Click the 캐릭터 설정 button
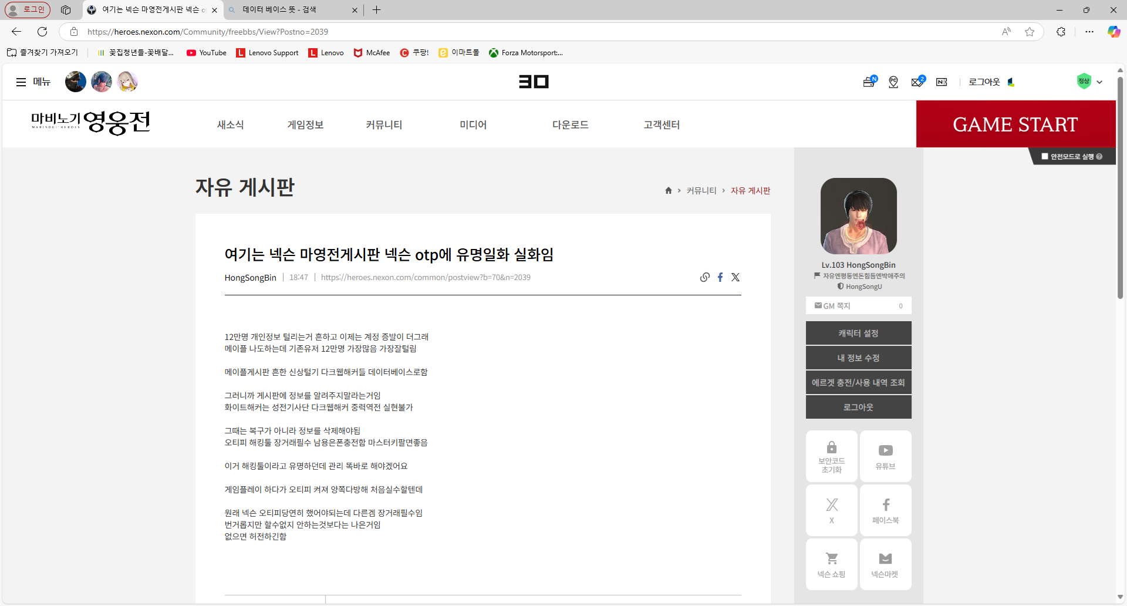This screenshot has height=606, width=1127. (858, 333)
